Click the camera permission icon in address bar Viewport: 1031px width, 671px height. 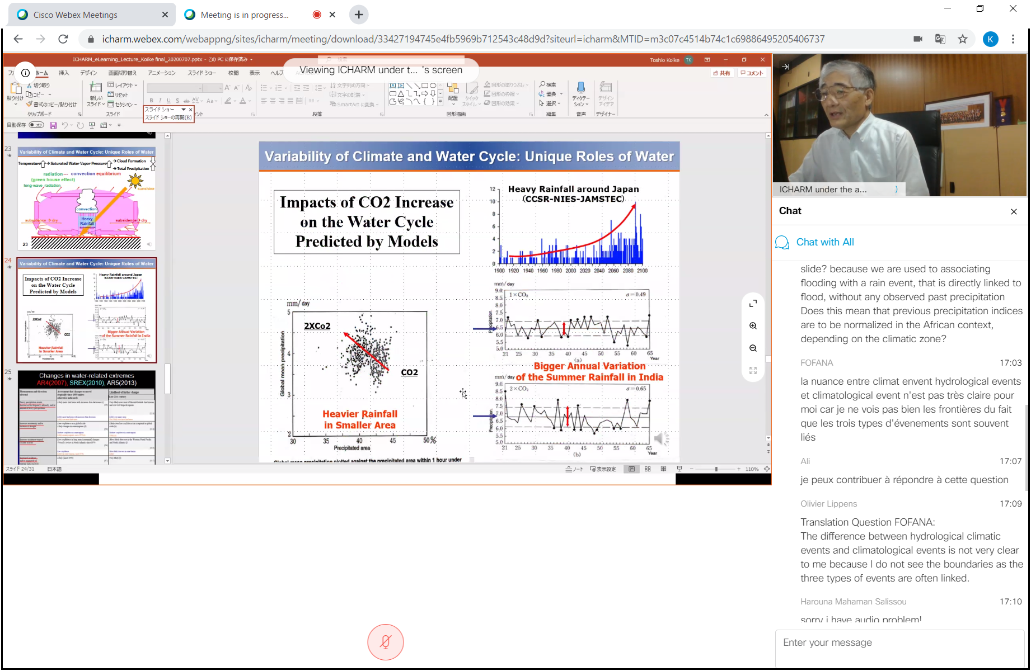click(918, 39)
